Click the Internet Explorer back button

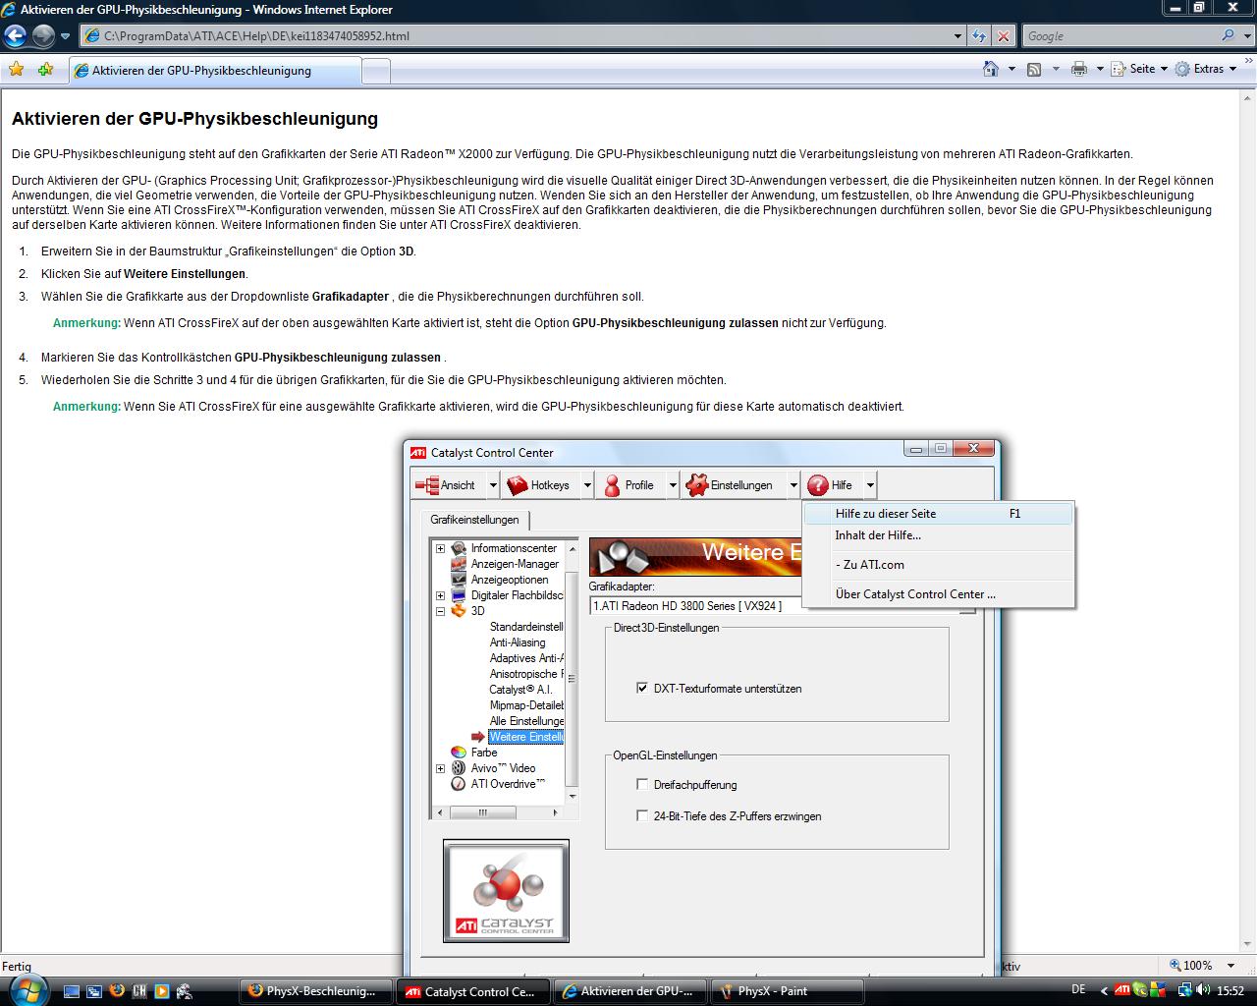coord(15,36)
